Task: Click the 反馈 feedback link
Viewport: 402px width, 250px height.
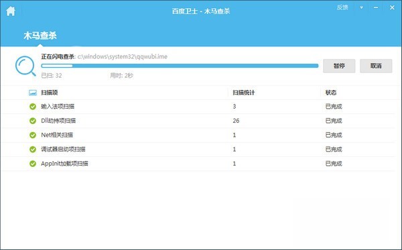Action: coord(342,7)
